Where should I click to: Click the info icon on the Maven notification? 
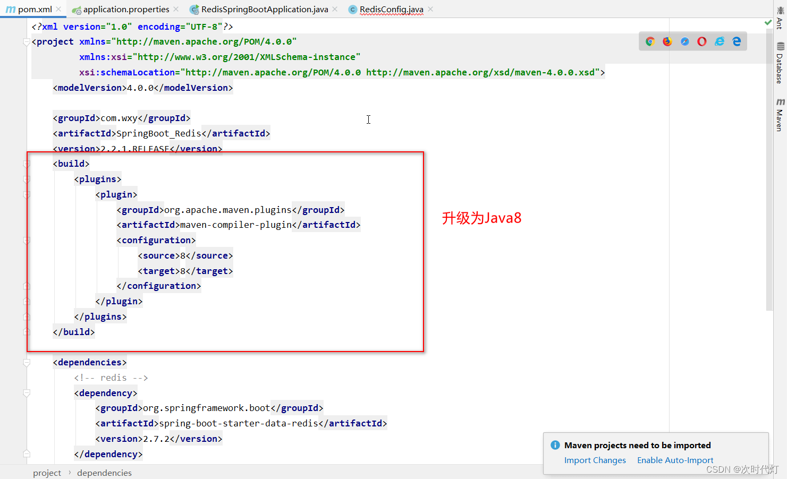click(x=555, y=445)
